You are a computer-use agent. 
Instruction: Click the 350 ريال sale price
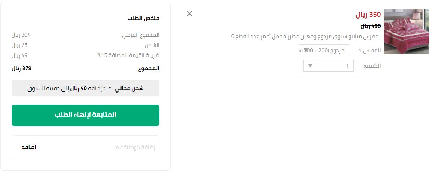pos(368,15)
